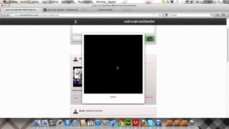
Task: Click the 'cerrar' link under the image
Action: 113,97
